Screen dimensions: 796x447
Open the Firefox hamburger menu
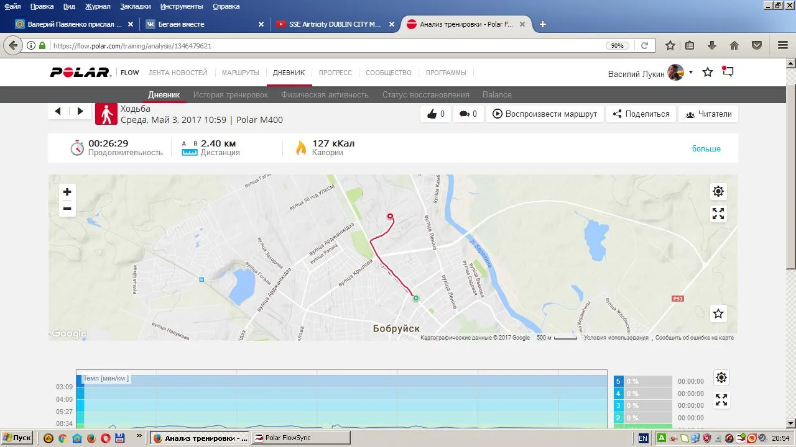[x=783, y=45]
